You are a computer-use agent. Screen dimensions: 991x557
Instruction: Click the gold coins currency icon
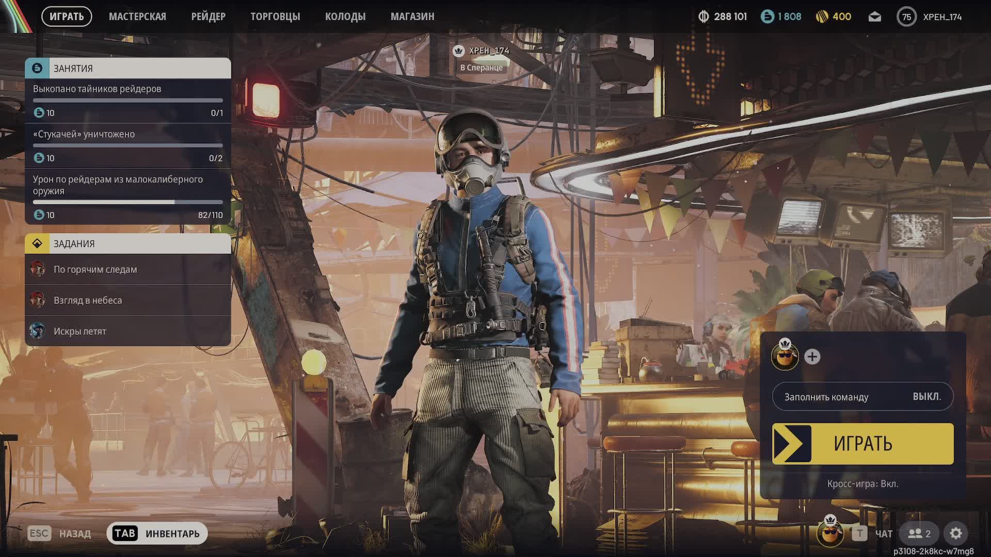822,17
